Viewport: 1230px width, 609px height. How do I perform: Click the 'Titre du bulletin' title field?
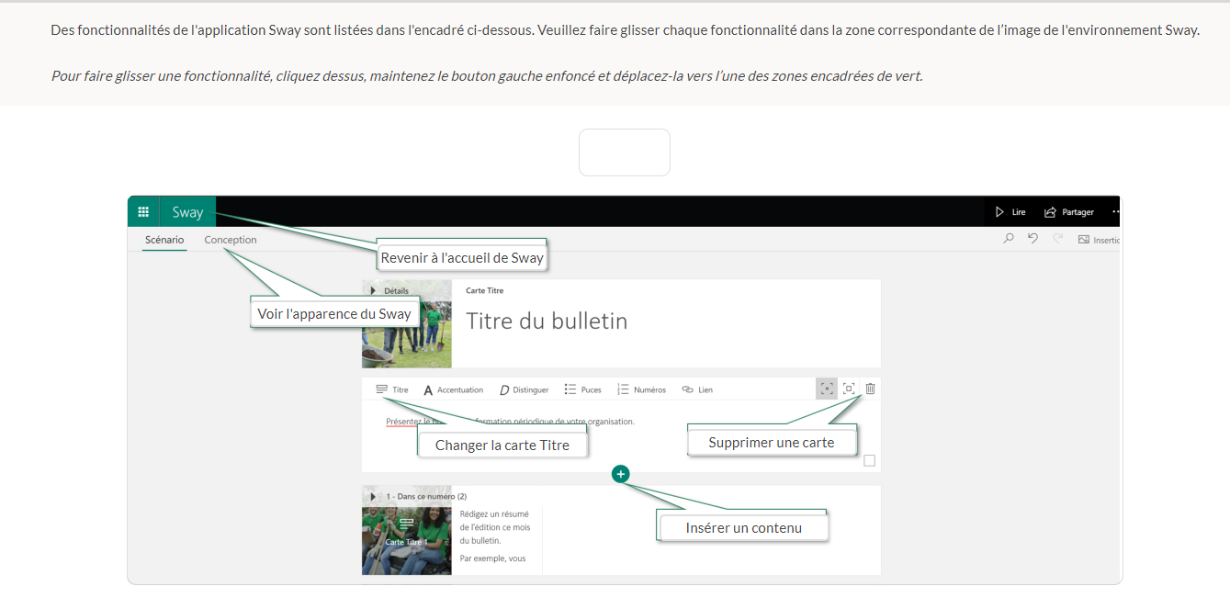(x=547, y=321)
